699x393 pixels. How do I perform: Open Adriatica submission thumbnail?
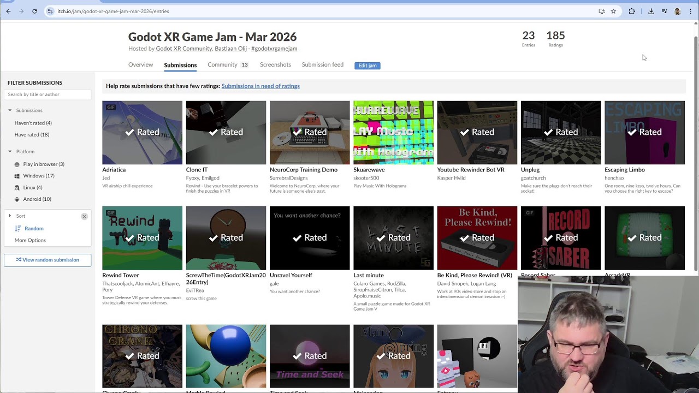(x=142, y=133)
